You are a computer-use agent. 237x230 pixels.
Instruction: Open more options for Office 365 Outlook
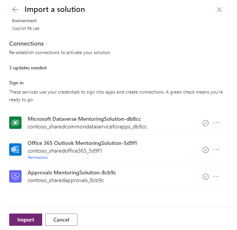[x=216, y=149]
